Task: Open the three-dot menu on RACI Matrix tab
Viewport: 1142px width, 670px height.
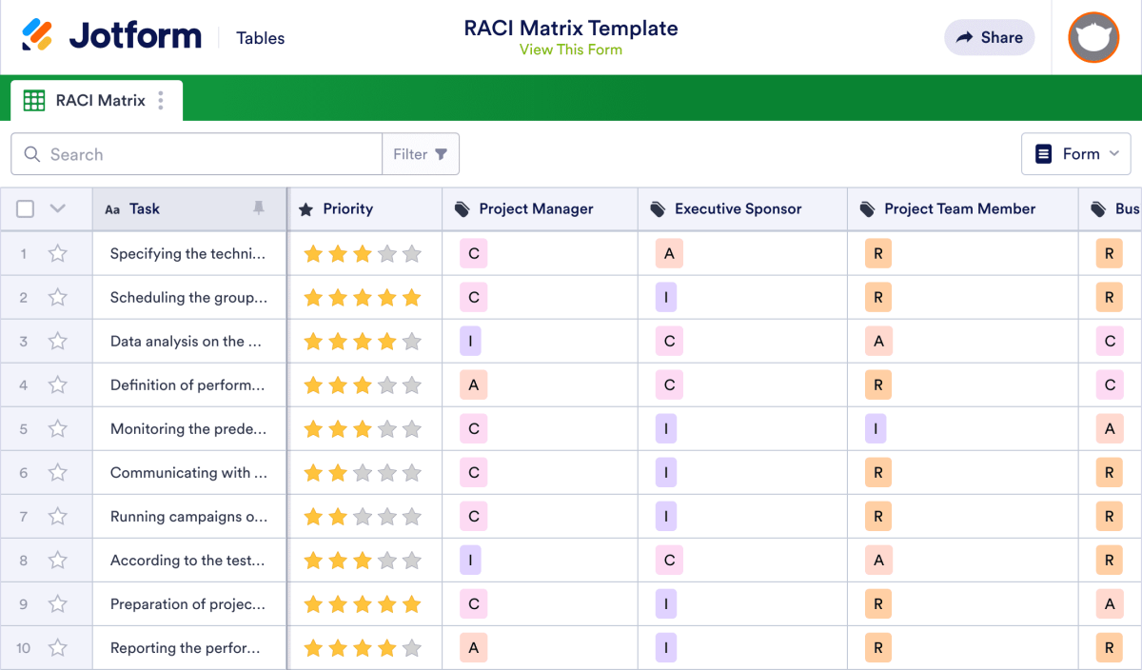Action: point(162,100)
